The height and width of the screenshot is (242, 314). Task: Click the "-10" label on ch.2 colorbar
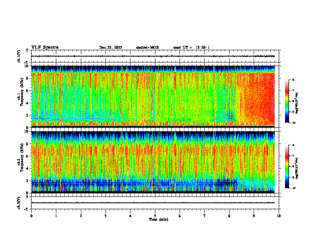pyautogui.click(x=293, y=188)
